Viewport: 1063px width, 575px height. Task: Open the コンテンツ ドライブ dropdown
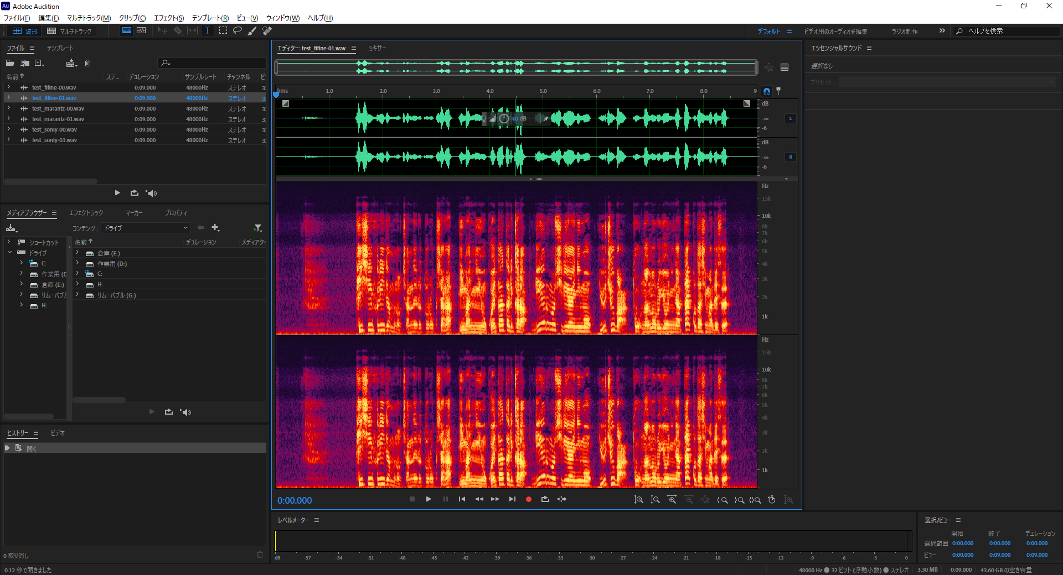coord(146,228)
